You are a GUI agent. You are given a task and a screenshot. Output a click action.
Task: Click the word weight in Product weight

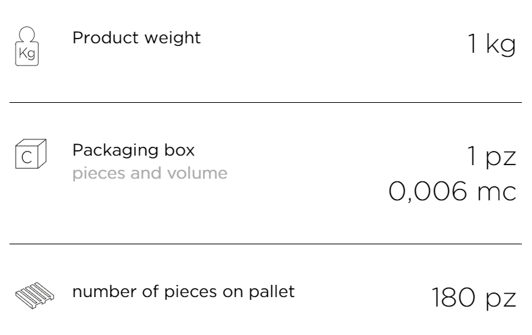tap(173, 39)
